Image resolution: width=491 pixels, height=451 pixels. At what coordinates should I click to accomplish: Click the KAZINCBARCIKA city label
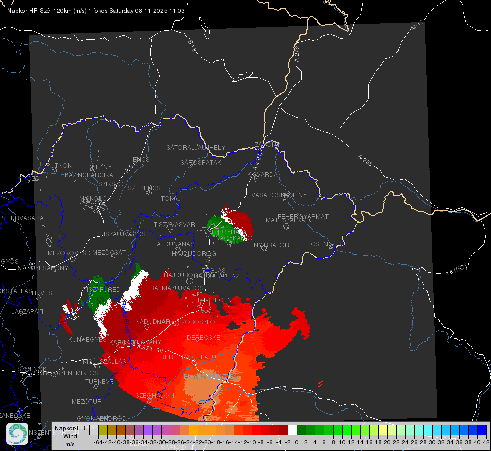89,175
